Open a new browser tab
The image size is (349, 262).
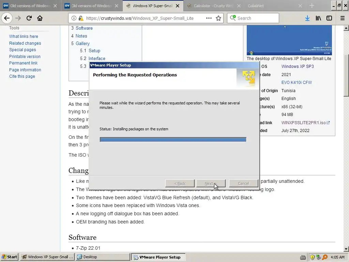click(312, 5)
